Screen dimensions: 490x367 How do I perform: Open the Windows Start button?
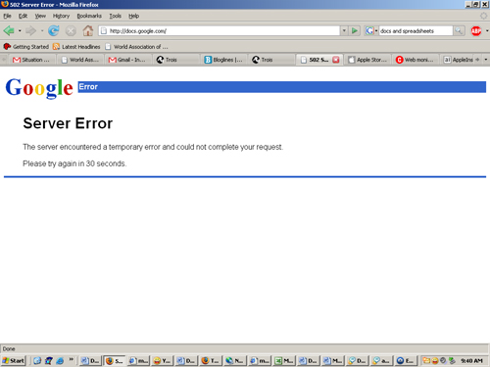(x=13, y=360)
